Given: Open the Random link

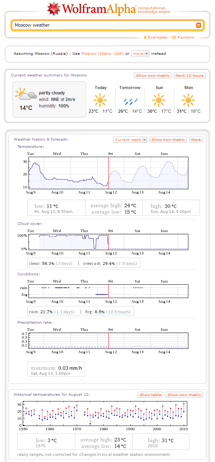Looking at the screenshot, I should coord(183,37).
